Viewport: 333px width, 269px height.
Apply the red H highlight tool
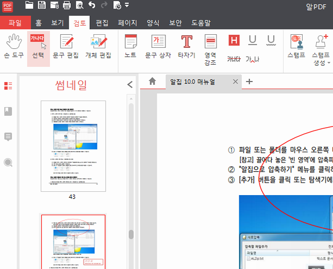(x=234, y=40)
